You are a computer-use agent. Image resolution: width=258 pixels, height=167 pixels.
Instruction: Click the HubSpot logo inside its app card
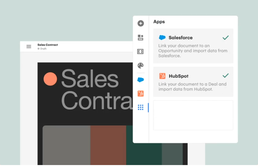162,76
